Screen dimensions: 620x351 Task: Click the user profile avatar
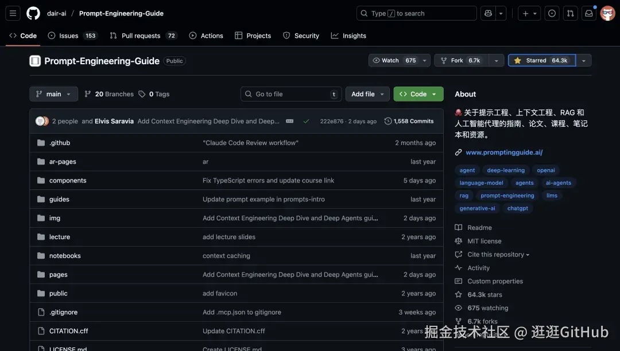(607, 13)
